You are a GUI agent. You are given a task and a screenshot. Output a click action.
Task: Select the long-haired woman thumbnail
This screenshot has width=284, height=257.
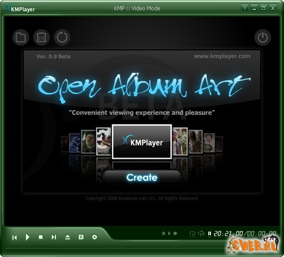pos(195,142)
